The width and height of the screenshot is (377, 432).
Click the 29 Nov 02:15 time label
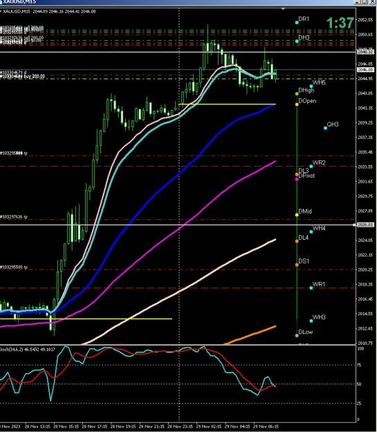(x=208, y=426)
